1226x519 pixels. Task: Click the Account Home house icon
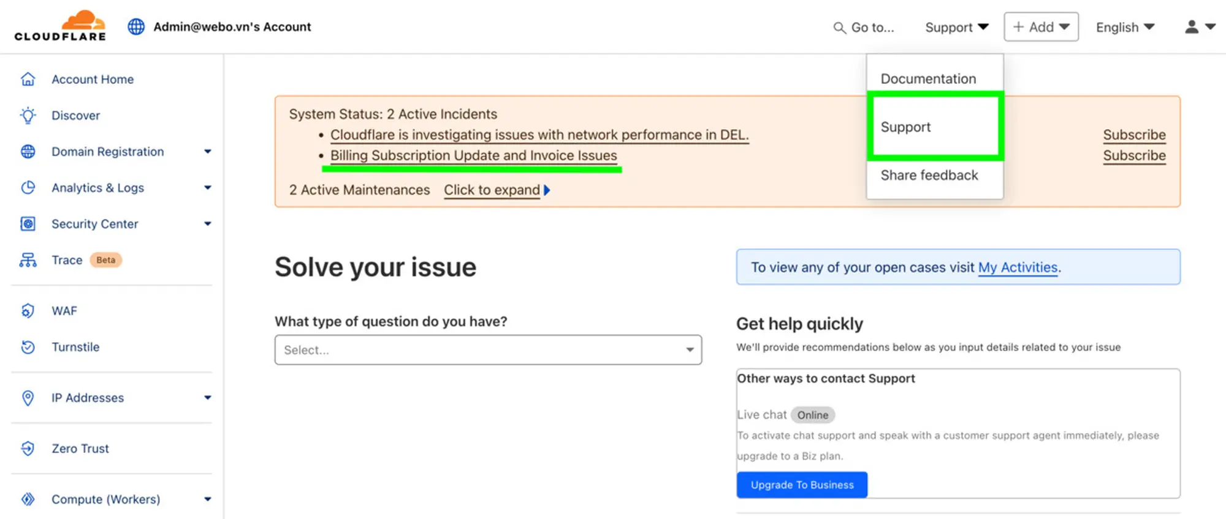28,79
